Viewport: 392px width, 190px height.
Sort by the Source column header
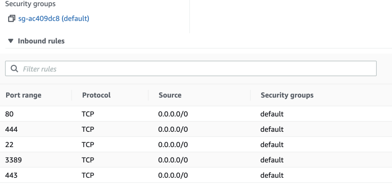tap(170, 95)
